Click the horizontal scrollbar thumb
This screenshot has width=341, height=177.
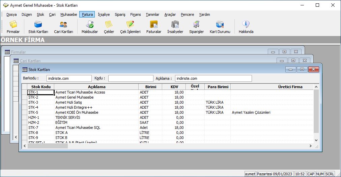pos(48,146)
